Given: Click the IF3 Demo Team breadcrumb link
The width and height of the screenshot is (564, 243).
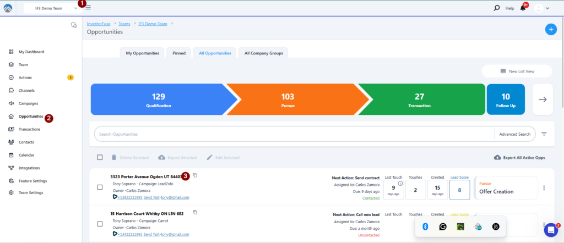Looking at the screenshot, I should [153, 24].
